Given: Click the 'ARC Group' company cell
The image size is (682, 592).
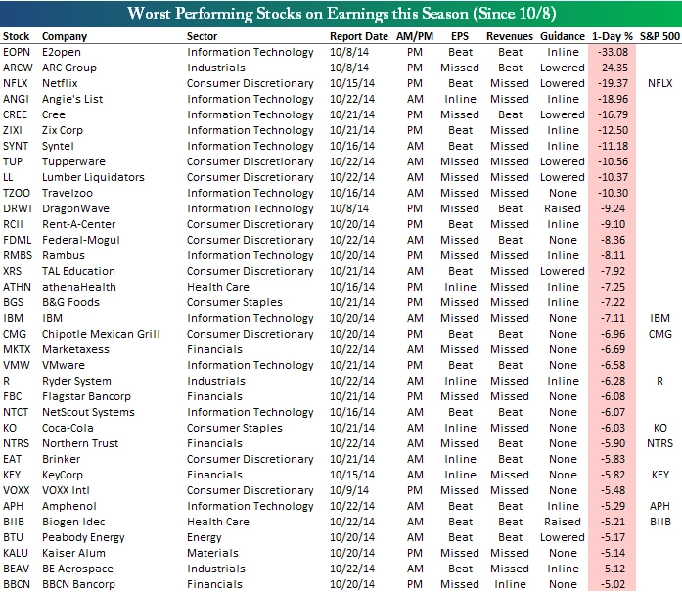Looking at the screenshot, I should point(69,68).
